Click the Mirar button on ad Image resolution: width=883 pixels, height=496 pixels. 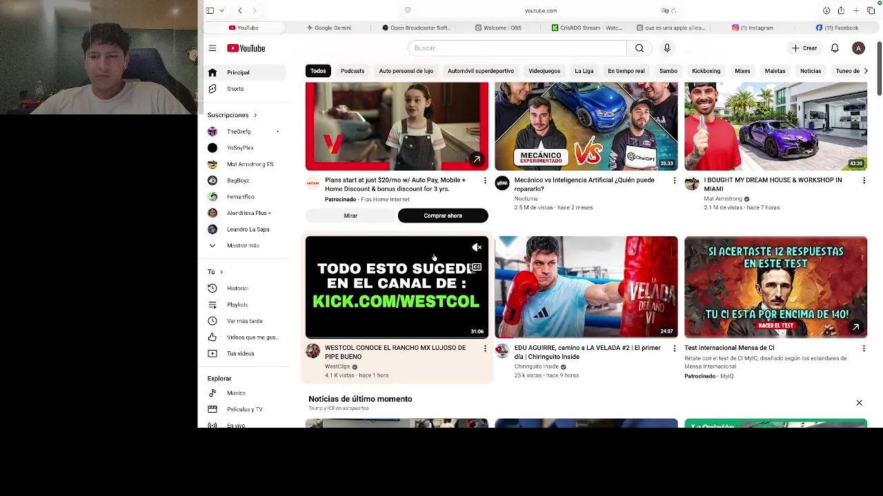pyautogui.click(x=350, y=216)
